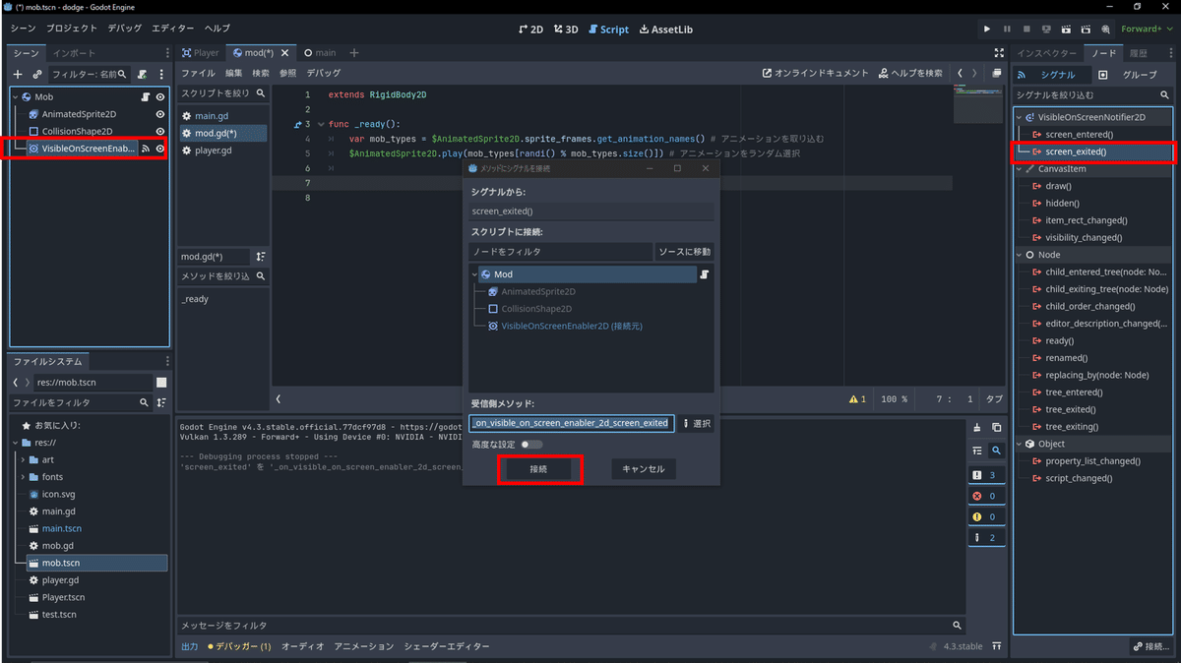The width and height of the screenshot is (1181, 663).
Task: Open the Forward+ renderer dropdown
Action: tap(1146, 29)
